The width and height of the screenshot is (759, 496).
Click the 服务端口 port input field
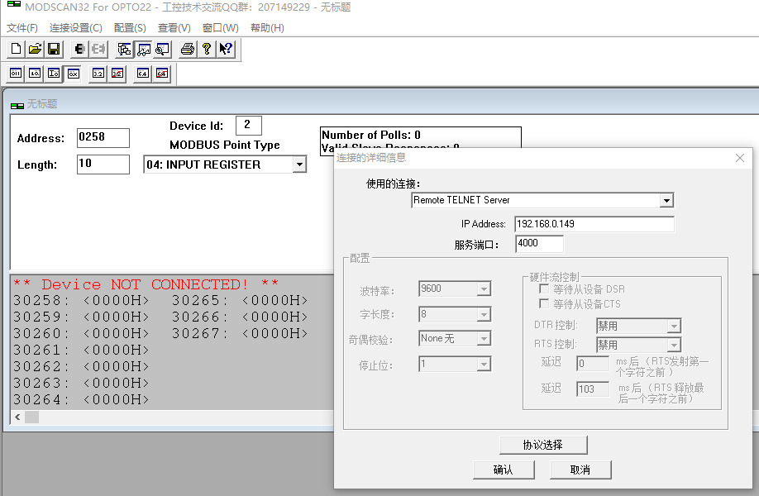pyautogui.click(x=539, y=244)
